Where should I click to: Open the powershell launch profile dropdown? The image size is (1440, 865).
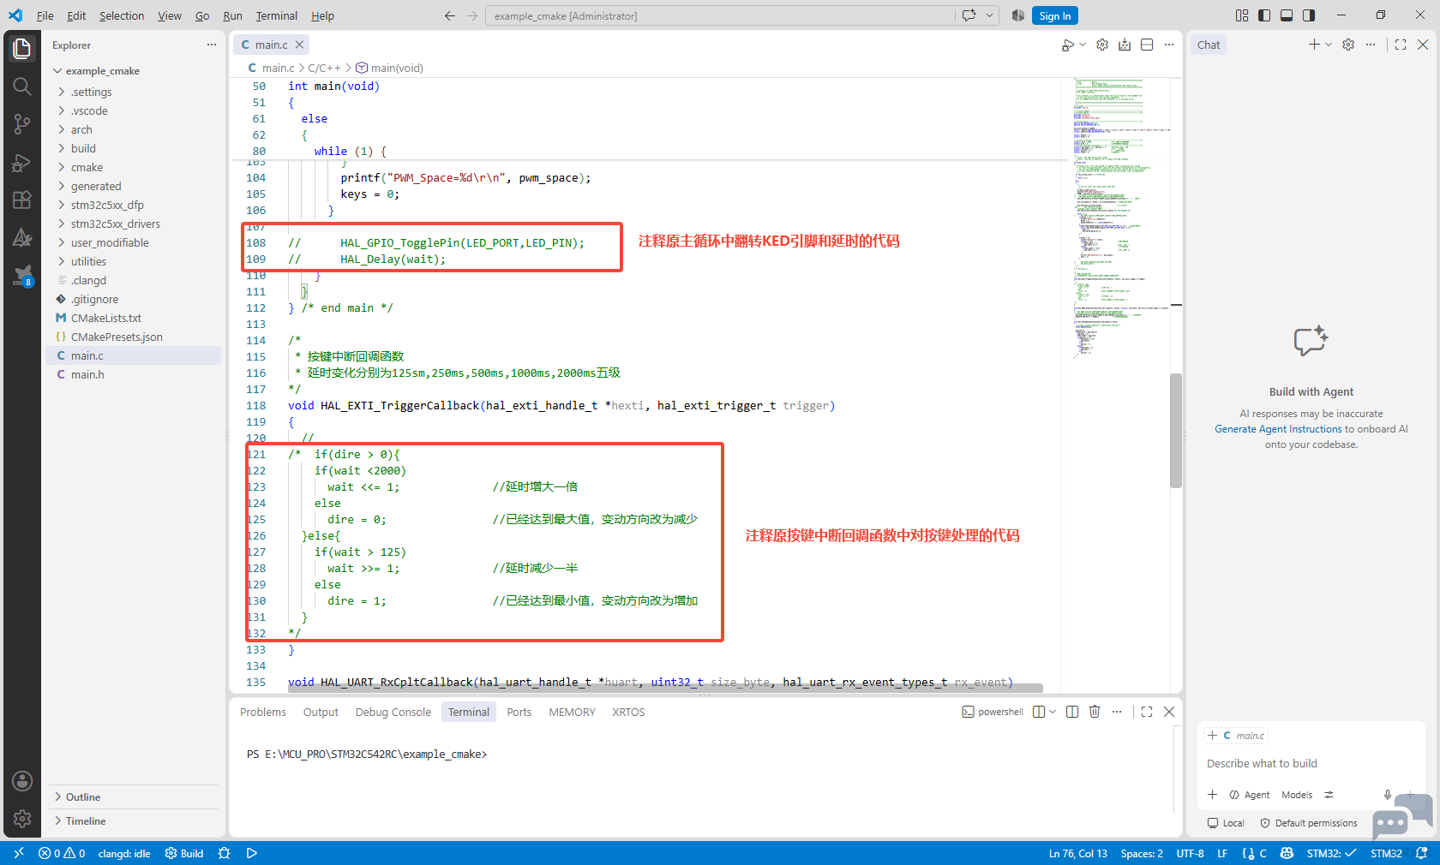[1053, 712]
